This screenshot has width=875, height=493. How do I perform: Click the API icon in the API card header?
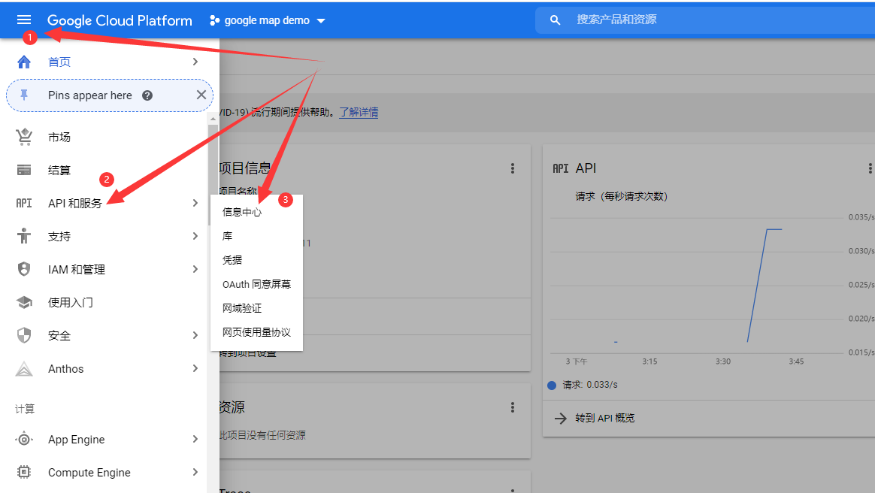tap(560, 168)
